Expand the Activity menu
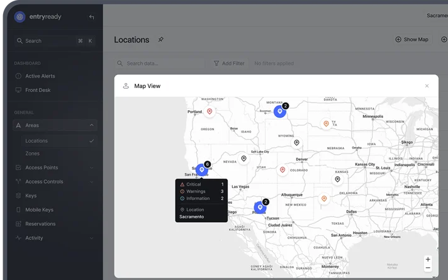Screen dimensions: 448x280 pyautogui.click(x=91, y=238)
